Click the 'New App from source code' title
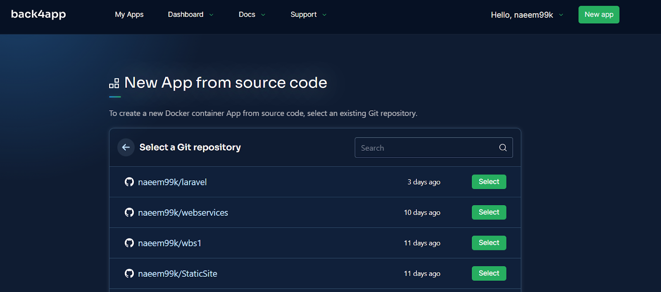The height and width of the screenshot is (292, 661). (x=226, y=83)
